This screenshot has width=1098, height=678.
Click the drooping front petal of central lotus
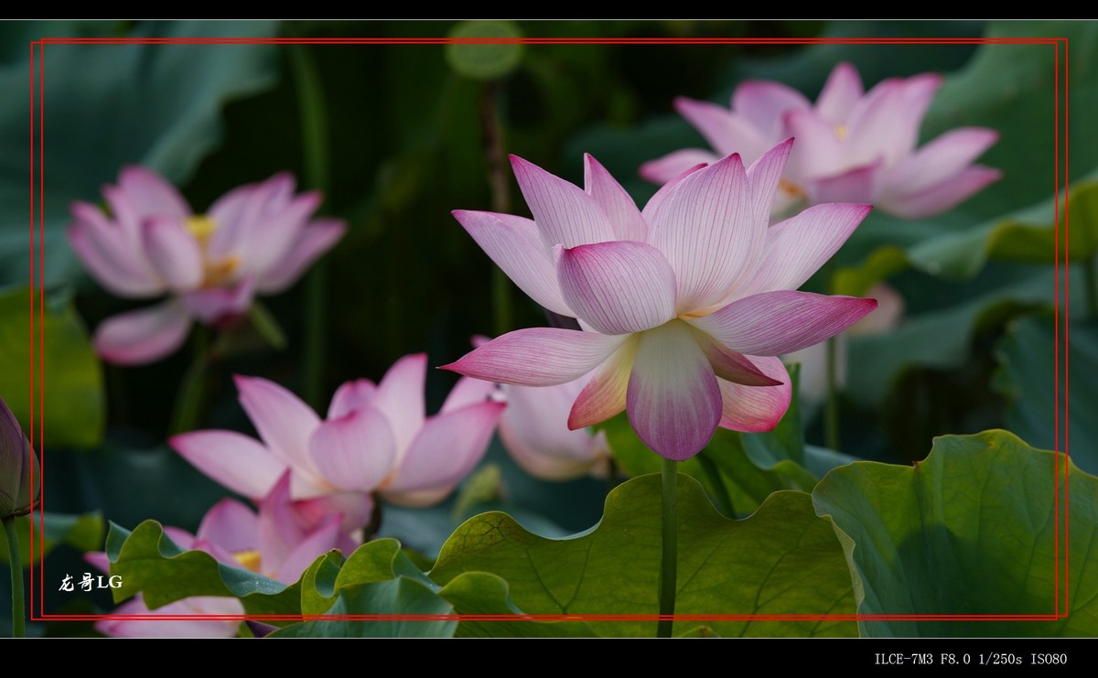pyautogui.click(x=673, y=393)
